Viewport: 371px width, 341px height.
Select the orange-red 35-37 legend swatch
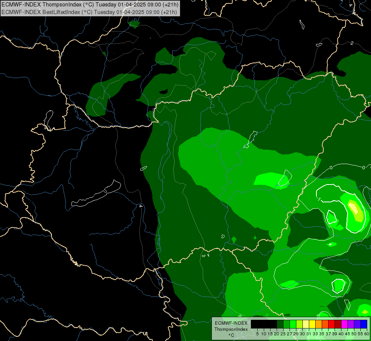coord(325,324)
